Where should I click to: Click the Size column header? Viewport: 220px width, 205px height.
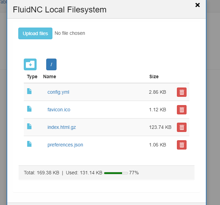tap(154, 76)
